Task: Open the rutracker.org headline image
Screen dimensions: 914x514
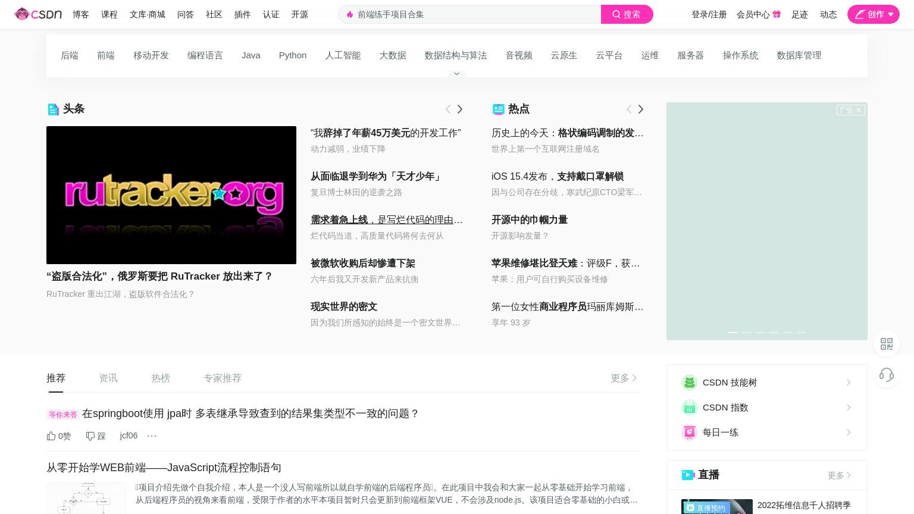Action: [171, 195]
